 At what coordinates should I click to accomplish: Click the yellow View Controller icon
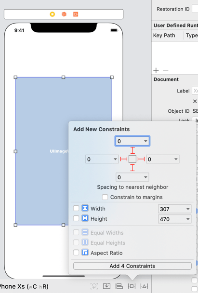pyautogui.click(x=53, y=14)
